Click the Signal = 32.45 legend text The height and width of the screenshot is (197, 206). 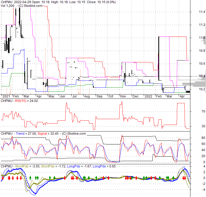48,133
